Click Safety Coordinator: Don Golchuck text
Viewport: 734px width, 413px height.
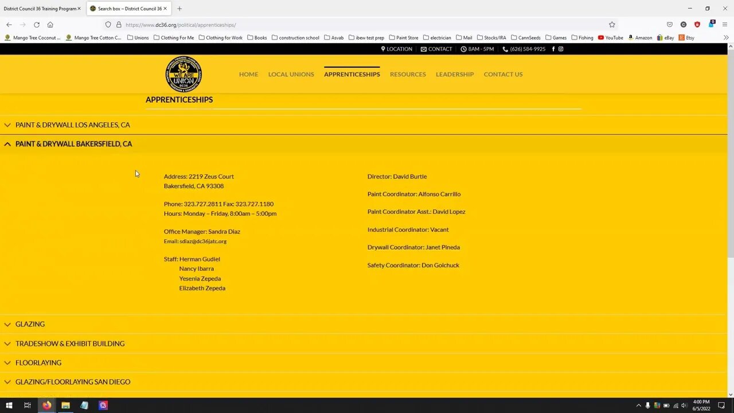413,265
